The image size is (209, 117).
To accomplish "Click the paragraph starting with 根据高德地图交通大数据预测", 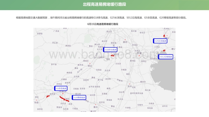I will click(x=101, y=18).
